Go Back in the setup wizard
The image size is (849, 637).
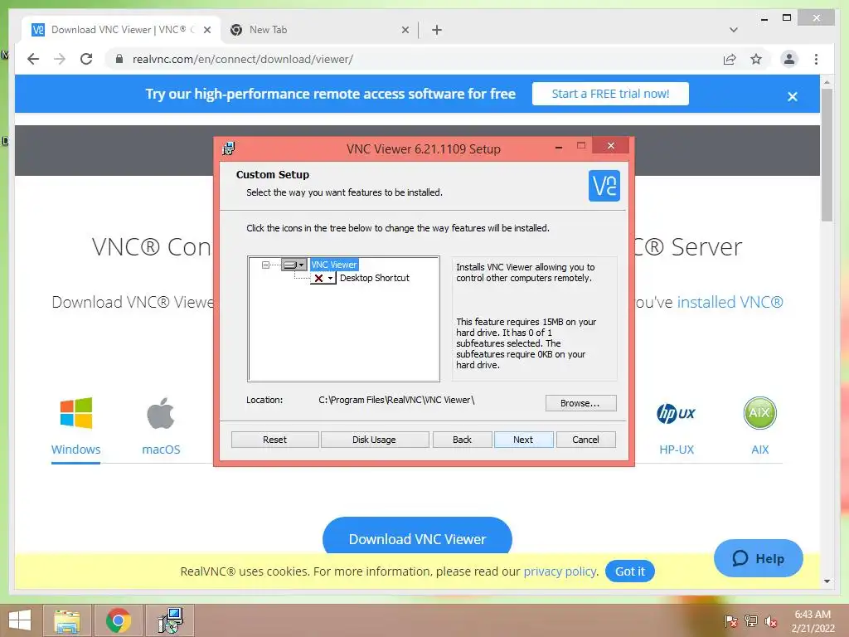click(462, 440)
